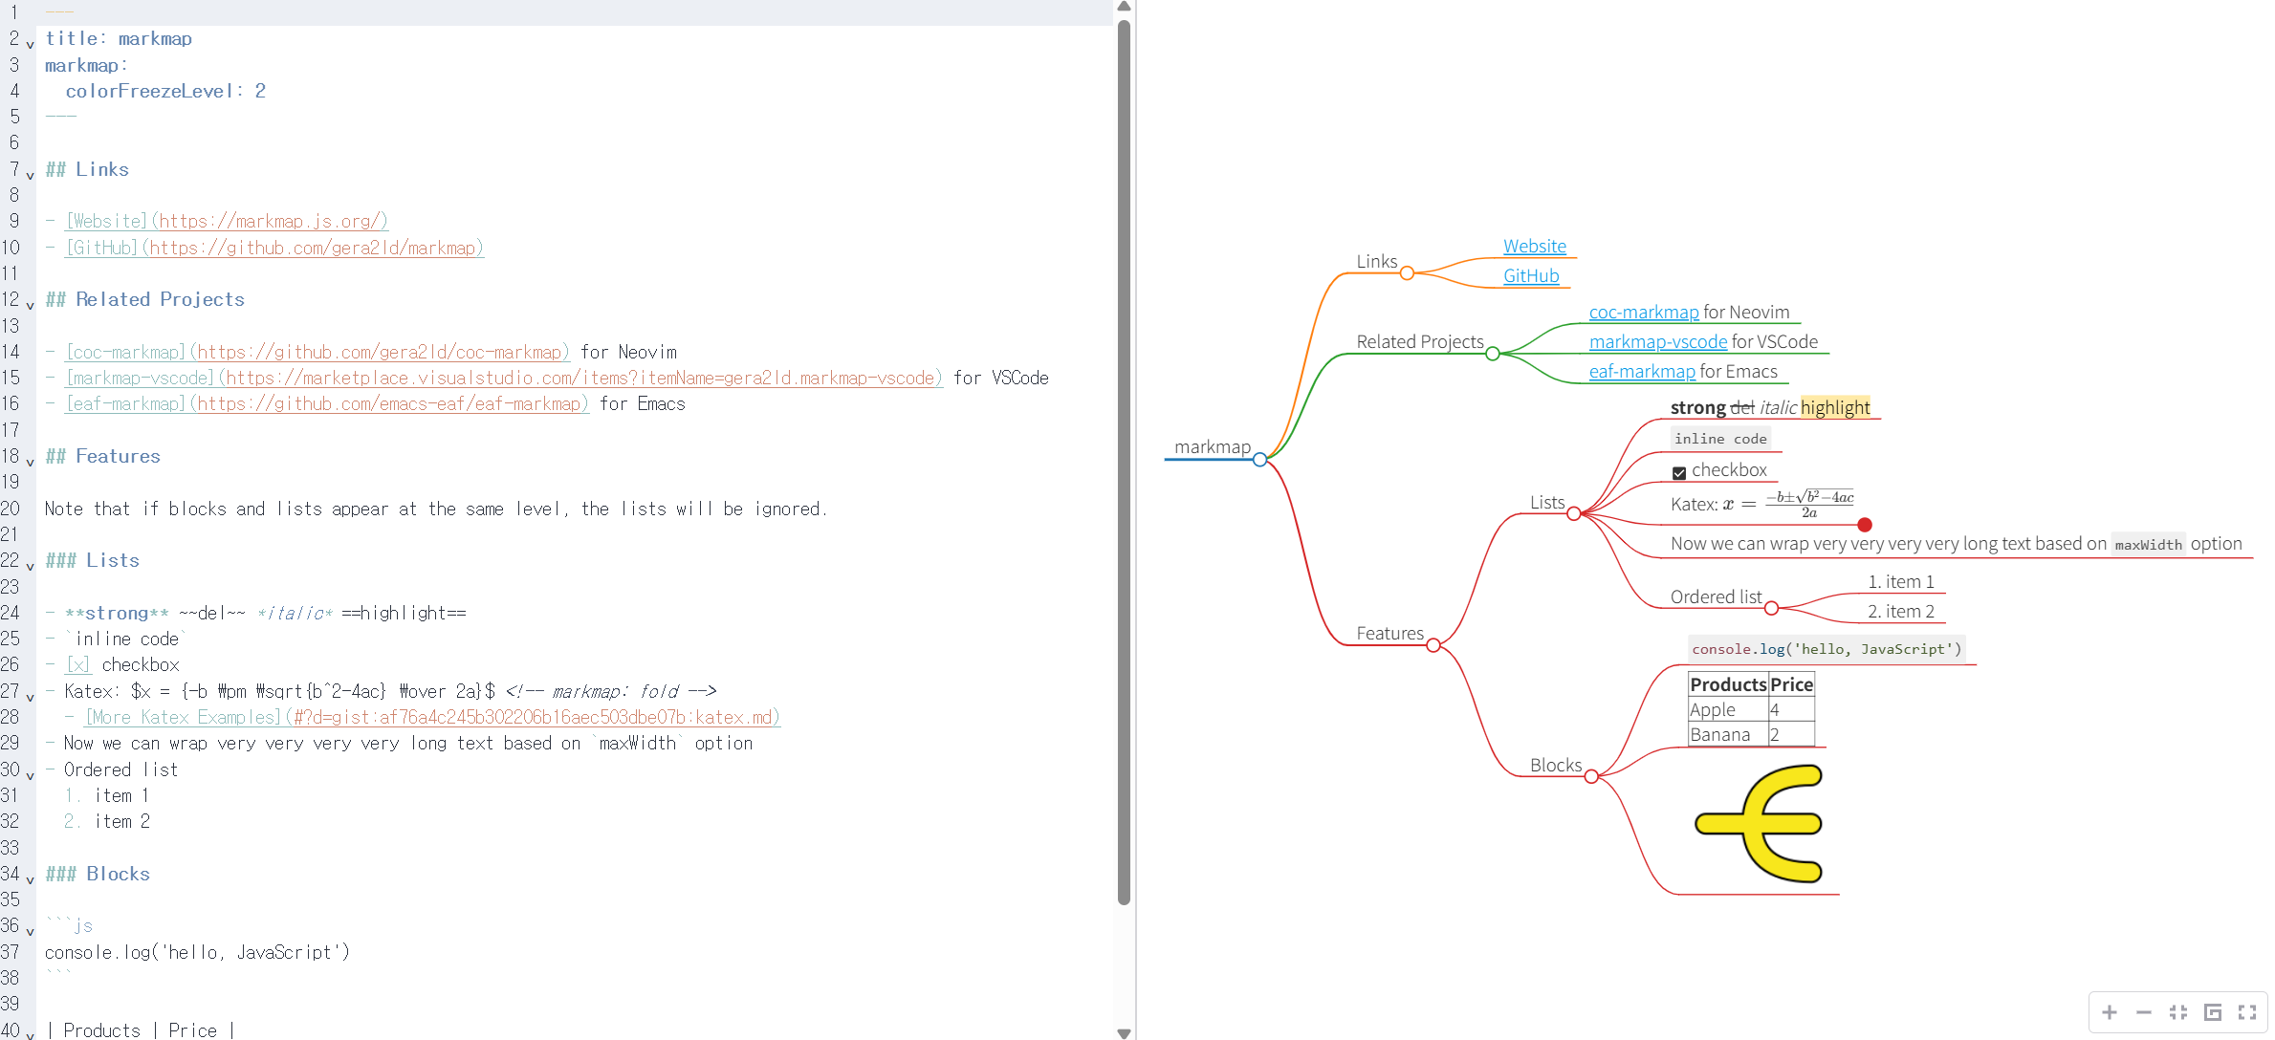Viewport: 2275px width, 1040px height.
Task: Click 'title: markmap' in the editor
Action: (119, 39)
